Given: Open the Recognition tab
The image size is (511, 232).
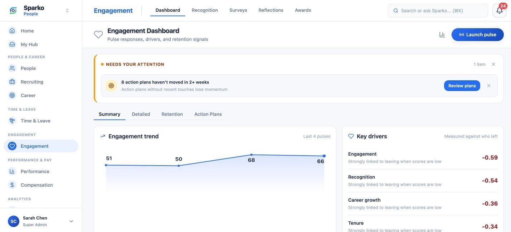Looking at the screenshot, I should 205,10.
